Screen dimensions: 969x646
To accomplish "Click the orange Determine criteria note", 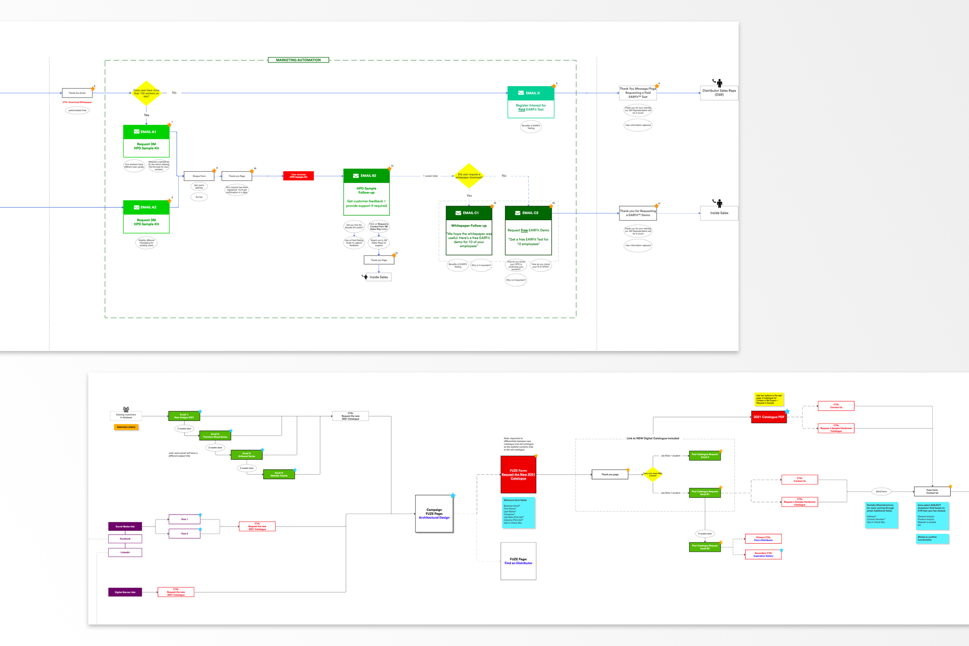I will (126, 427).
